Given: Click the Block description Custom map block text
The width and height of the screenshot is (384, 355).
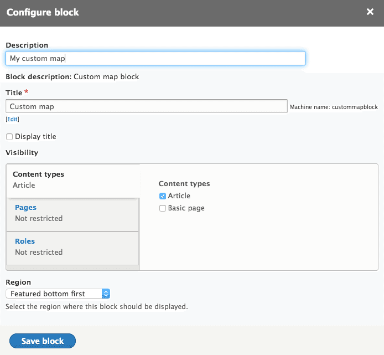Looking at the screenshot, I should (x=72, y=77).
